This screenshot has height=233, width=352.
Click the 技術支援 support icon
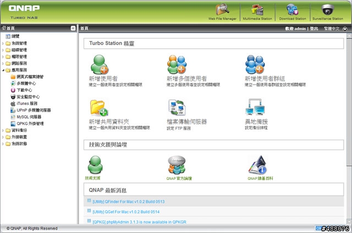[x=95, y=165]
